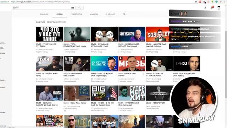Viewport: 227px width, 128px height.
Task: Click the three-dot menu beside МРАЗЬ video
Action: pyautogui.click(x=144, y=74)
